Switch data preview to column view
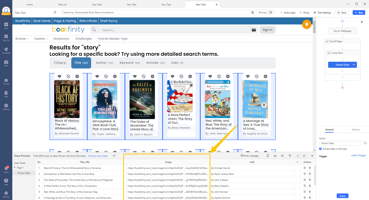Image resolution: width=369 pixels, height=200 pixels. point(304,156)
